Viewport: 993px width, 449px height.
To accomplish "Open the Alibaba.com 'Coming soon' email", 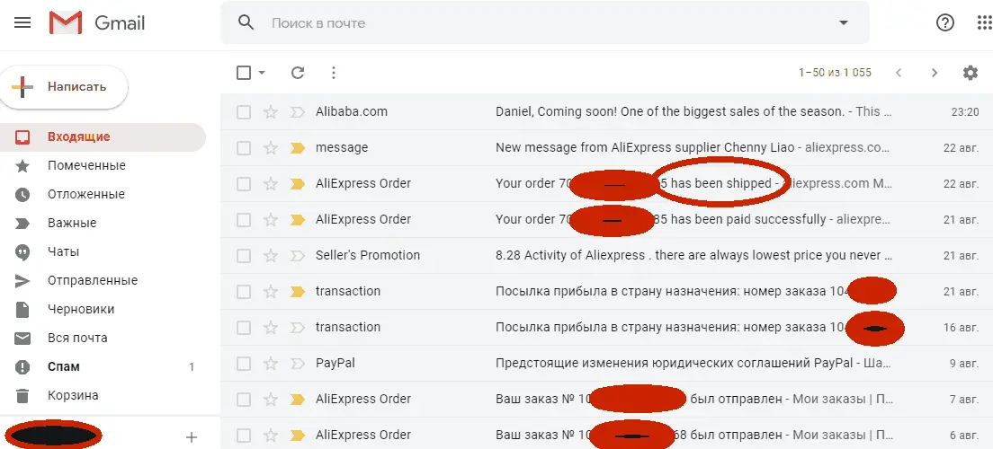I will [x=607, y=112].
